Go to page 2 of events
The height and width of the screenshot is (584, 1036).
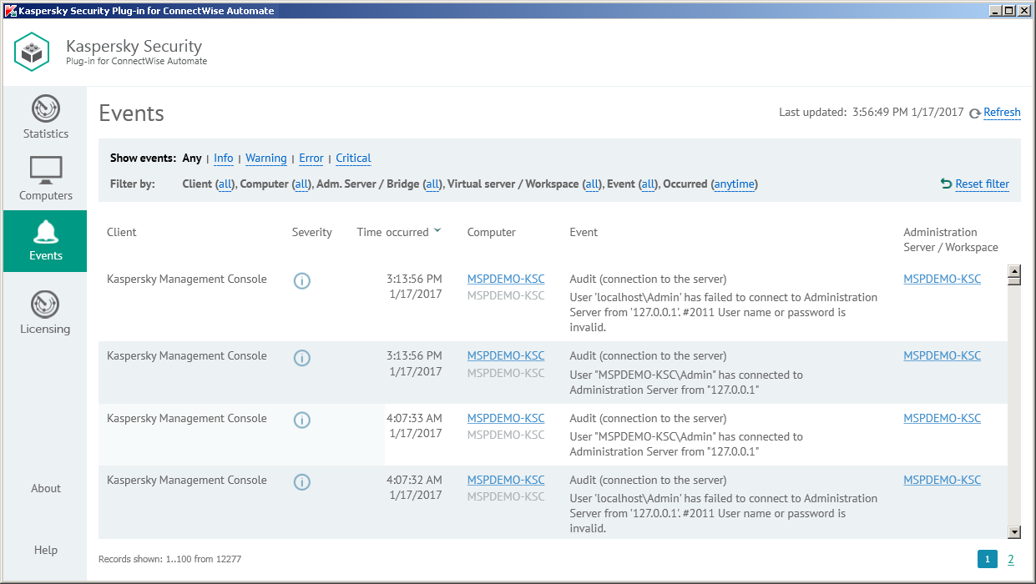(1010, 559)
